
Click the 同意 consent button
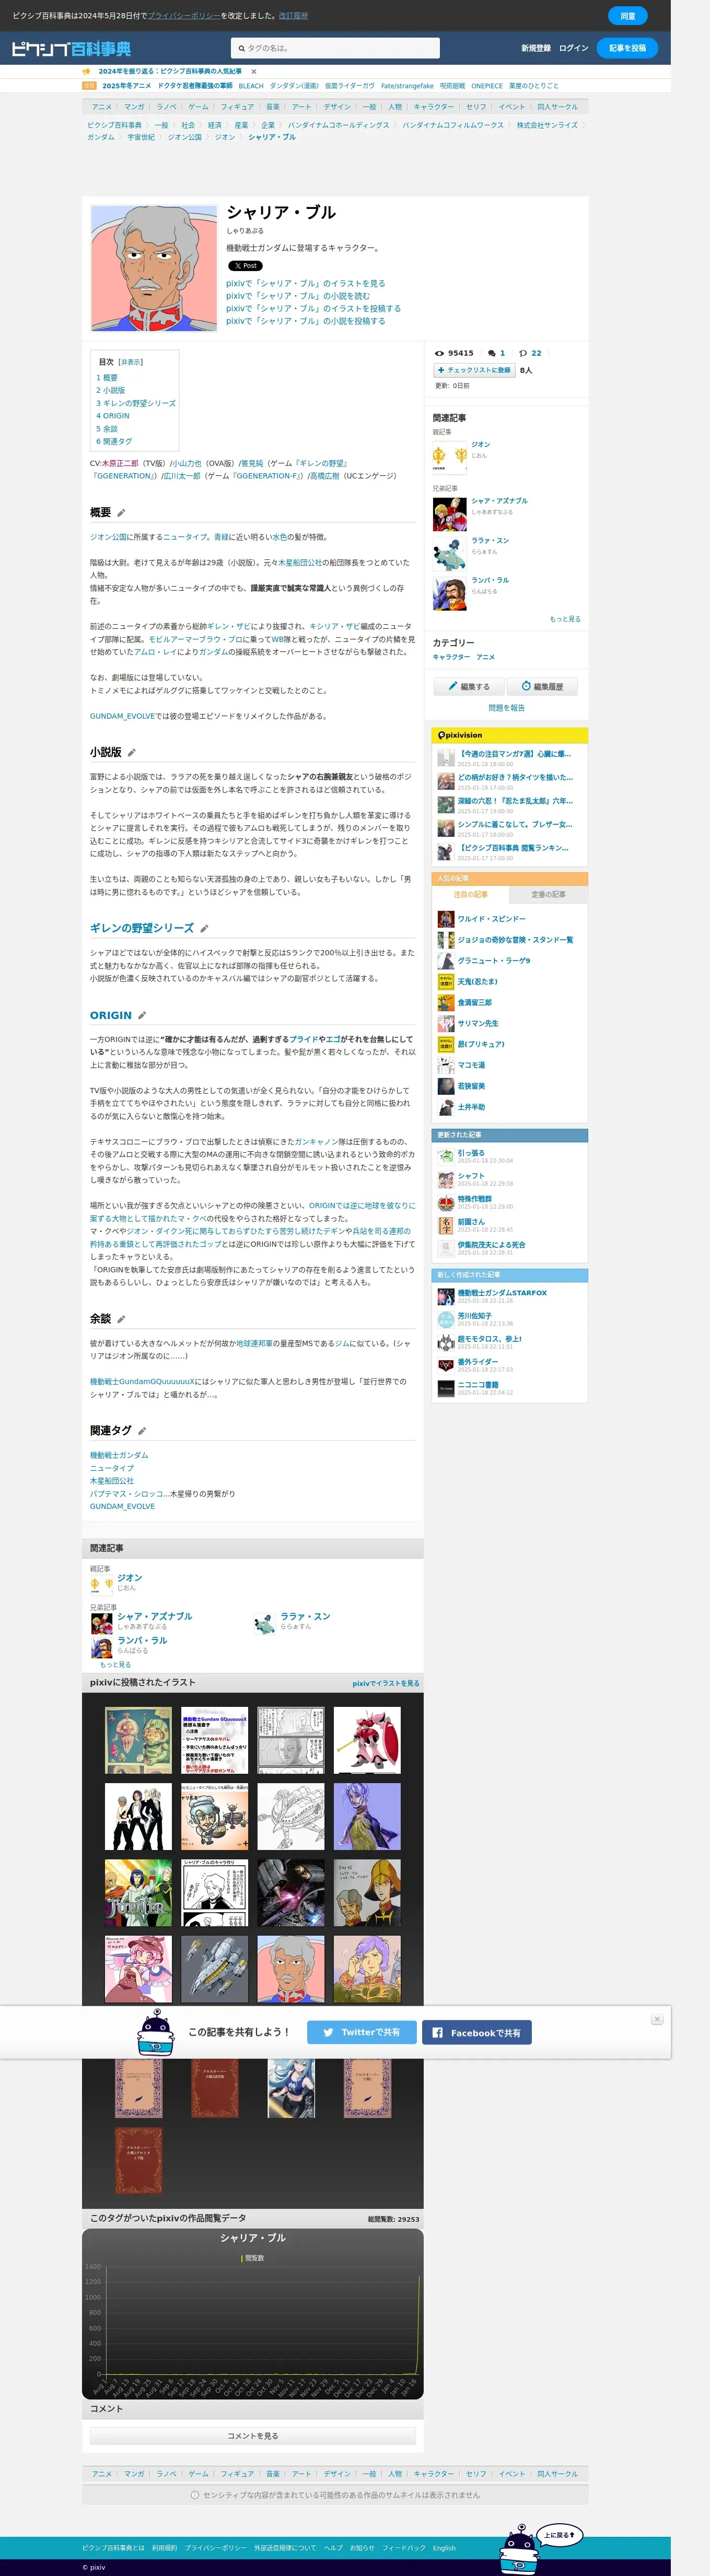tap(628, 16)
